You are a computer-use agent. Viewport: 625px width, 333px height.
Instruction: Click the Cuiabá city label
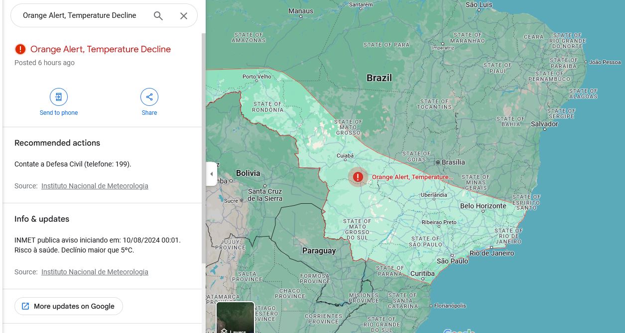(345, 156)
